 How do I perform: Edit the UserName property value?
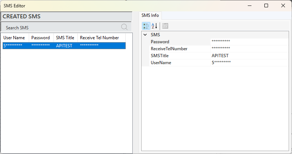[x=249, y=63]
